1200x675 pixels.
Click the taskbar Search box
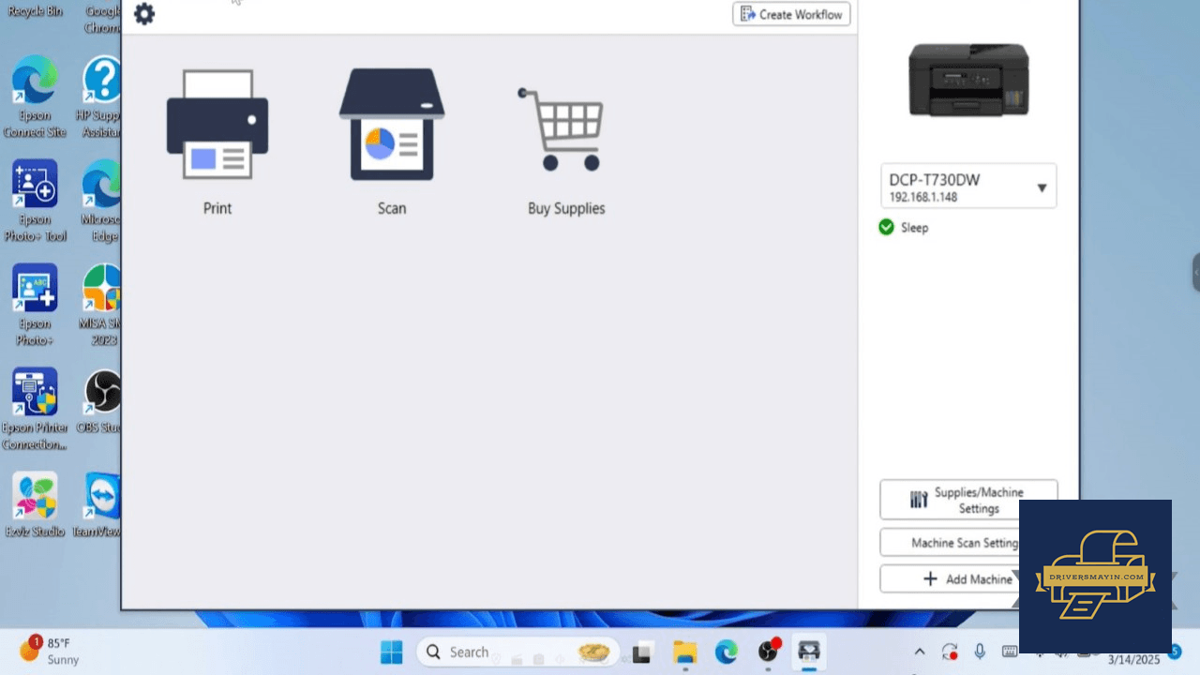pos(518,652)
